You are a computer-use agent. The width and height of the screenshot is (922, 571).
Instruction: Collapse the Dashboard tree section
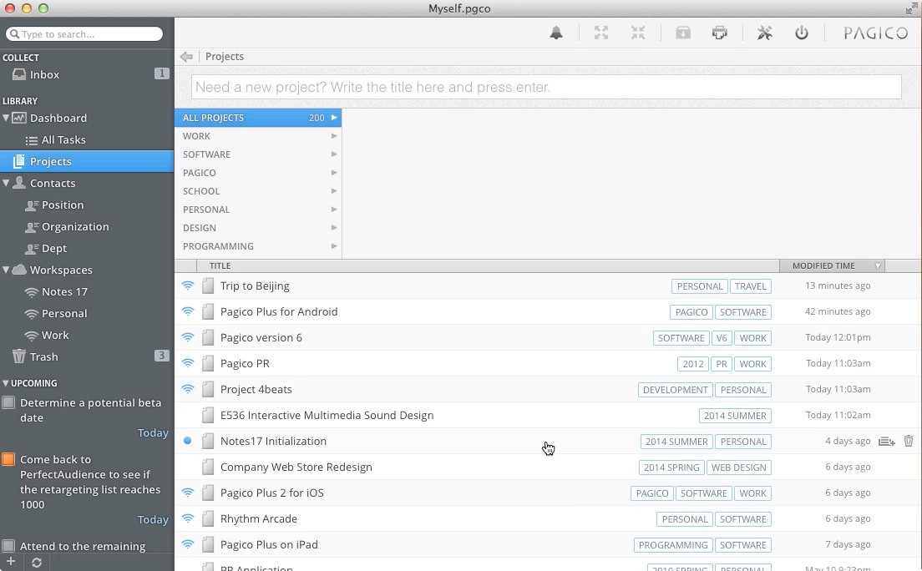6,118
